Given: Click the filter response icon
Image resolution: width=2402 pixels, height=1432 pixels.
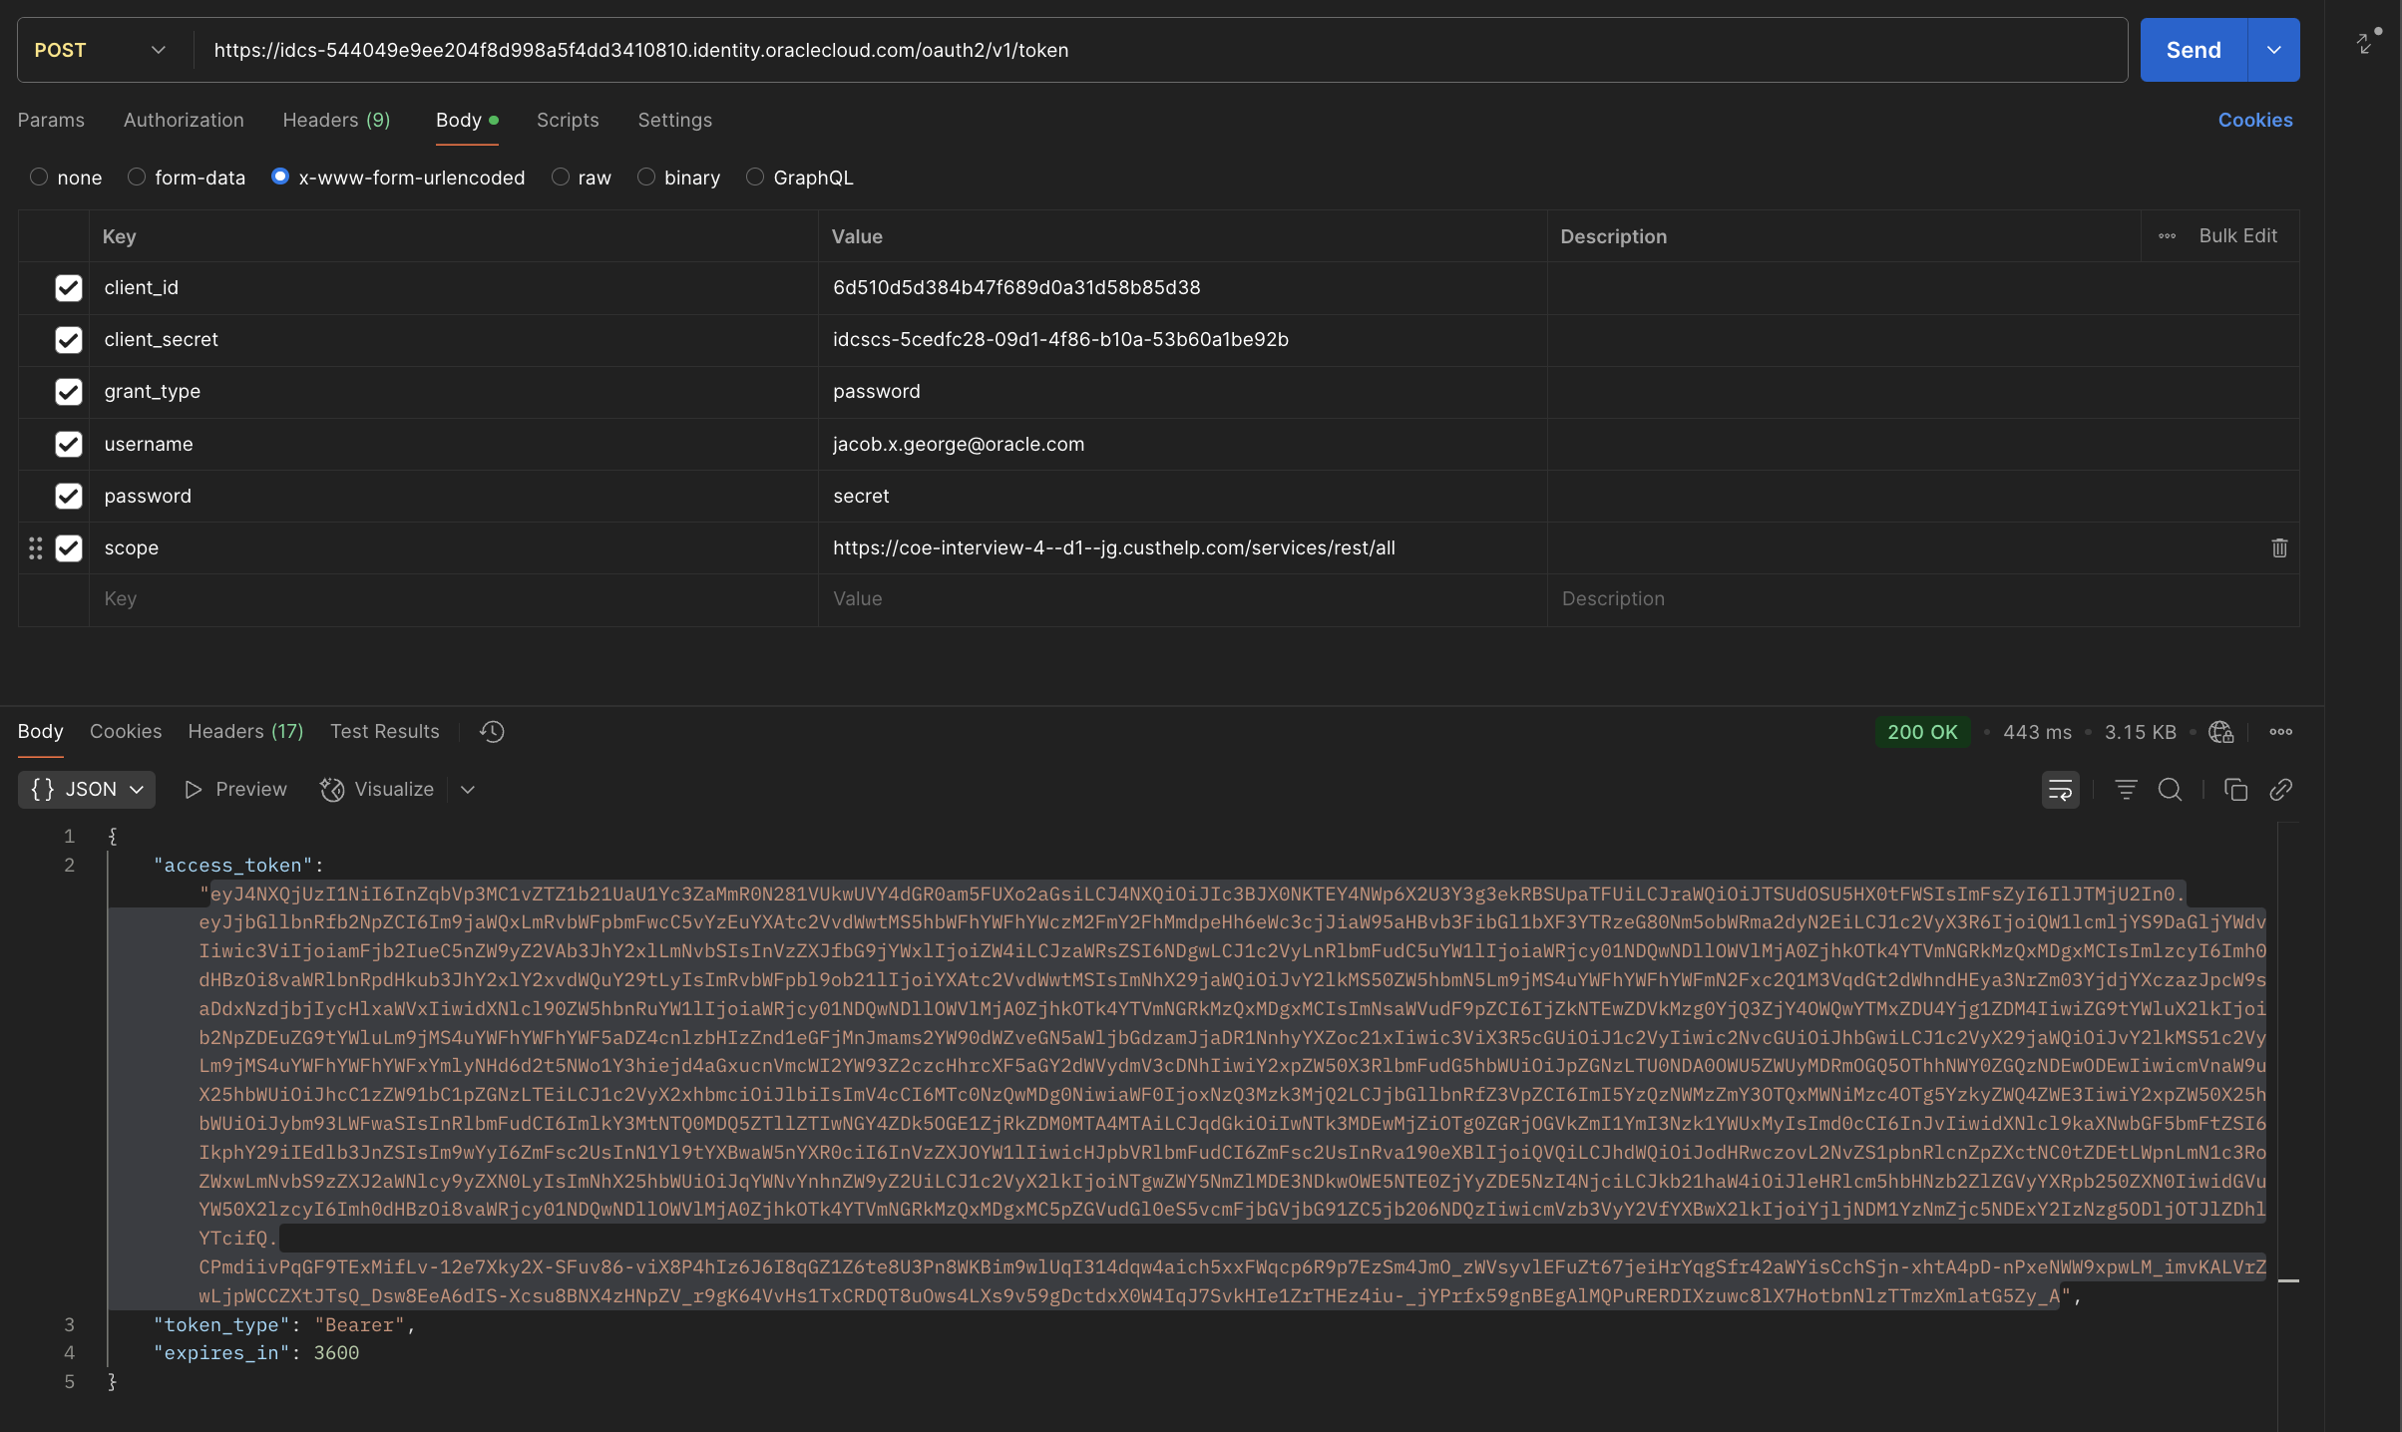Looking at the screenshot, I should (2126, 790).
